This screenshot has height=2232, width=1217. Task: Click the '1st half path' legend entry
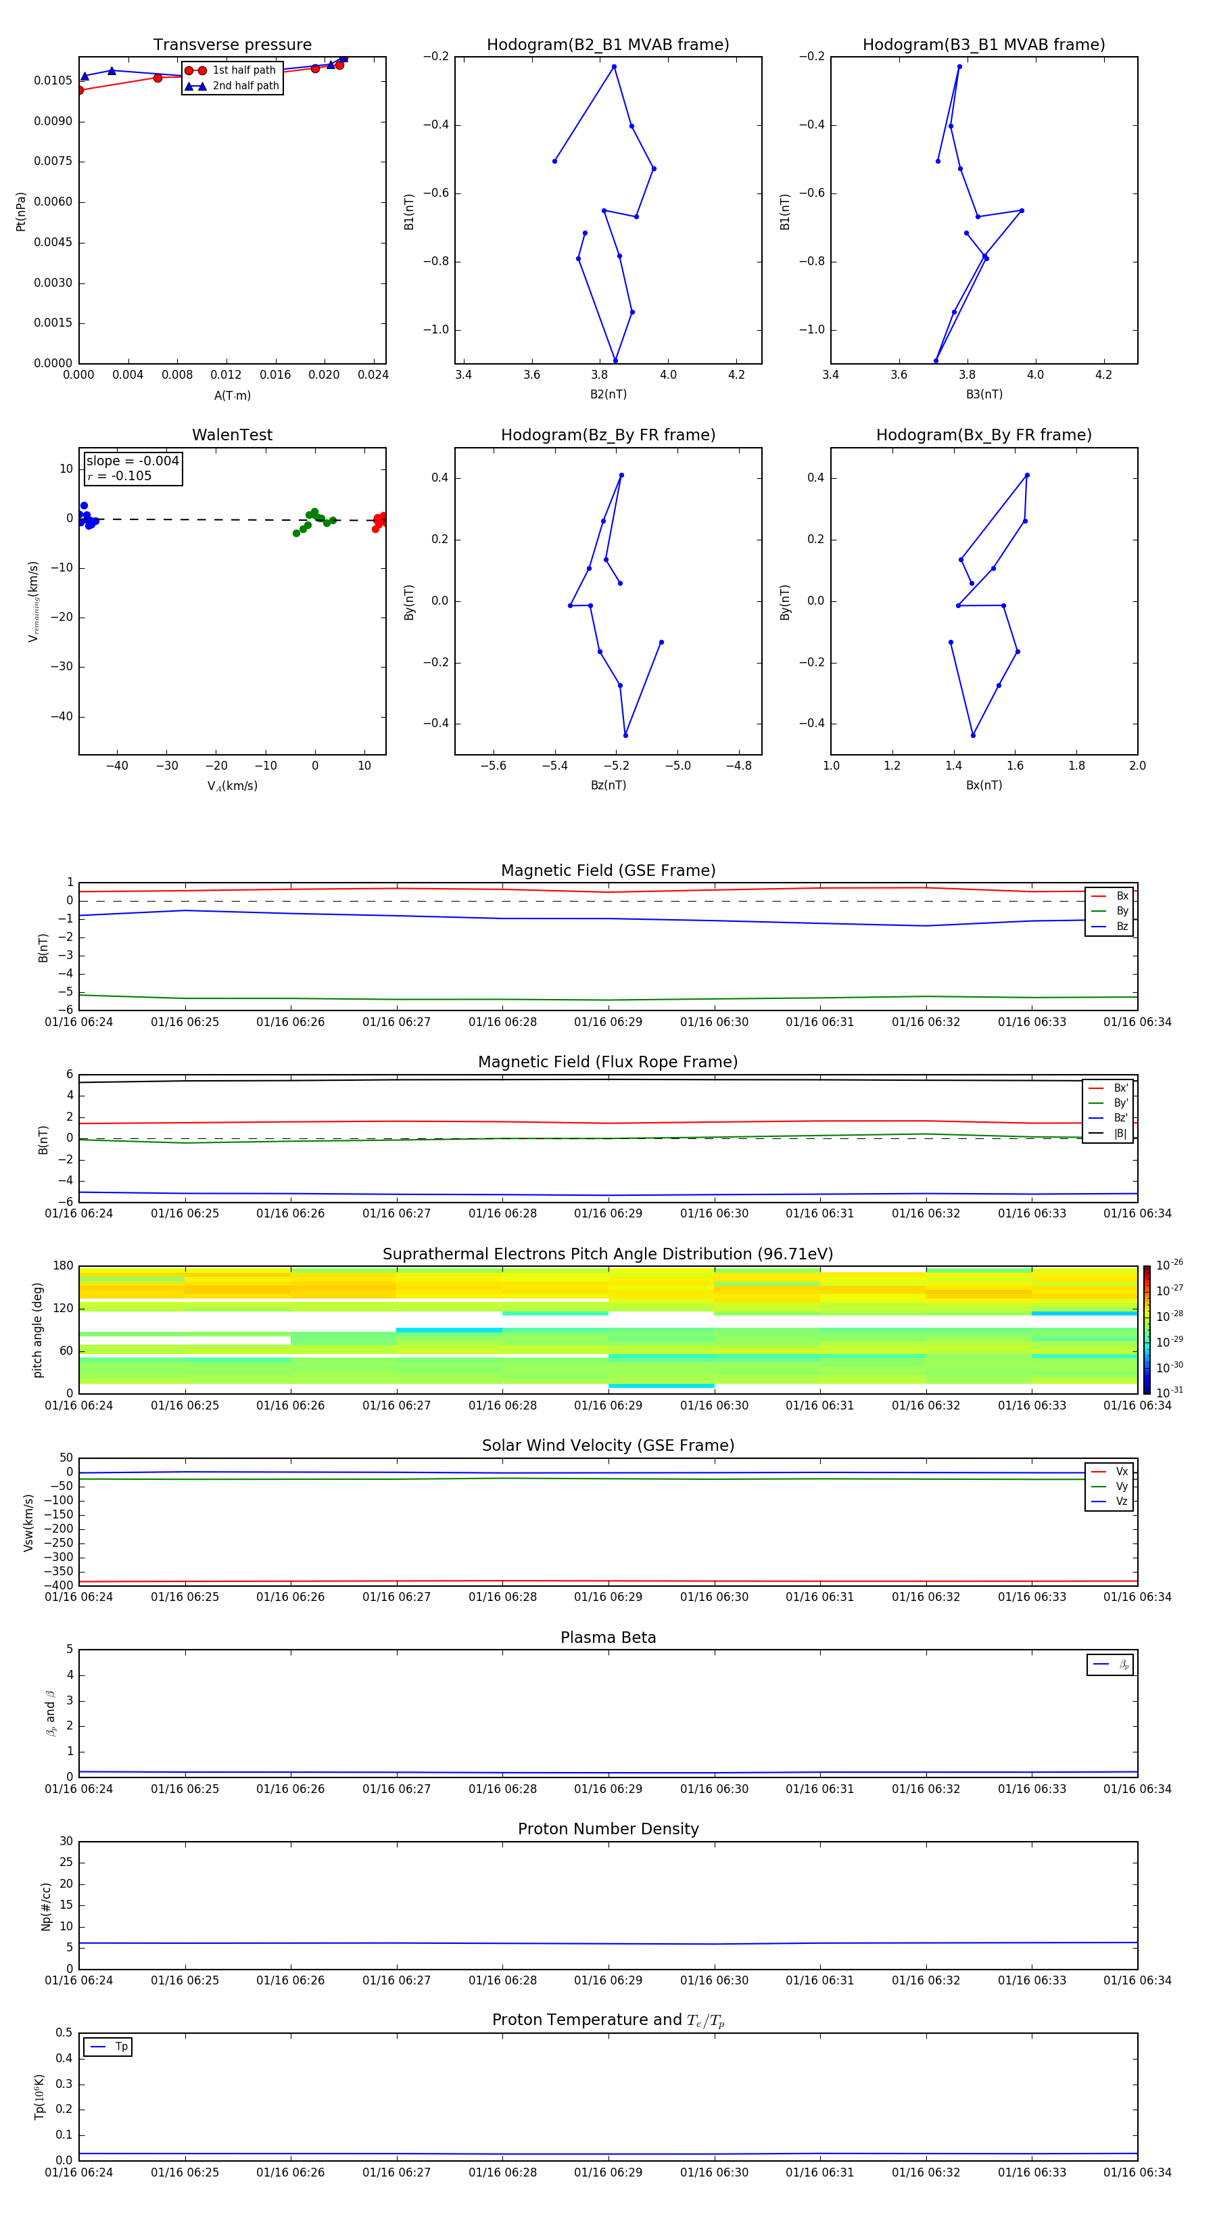[231, 70]
